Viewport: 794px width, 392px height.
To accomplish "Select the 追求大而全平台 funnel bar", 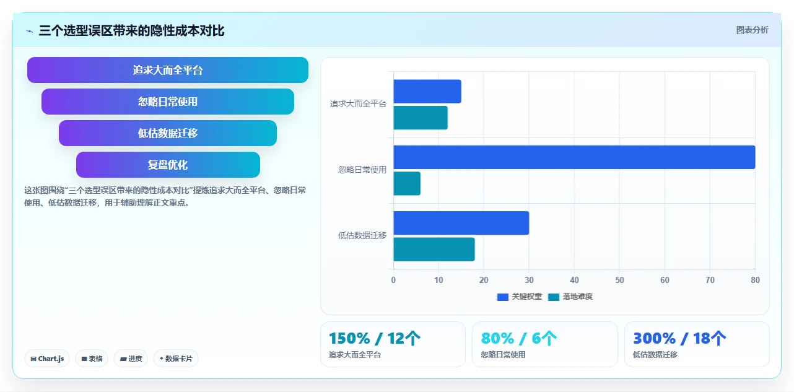I will 168,70.
